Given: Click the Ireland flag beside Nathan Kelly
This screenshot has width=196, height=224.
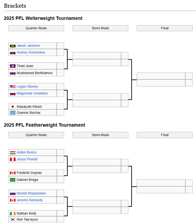Looking at the screenshot, I should point(13,214).
